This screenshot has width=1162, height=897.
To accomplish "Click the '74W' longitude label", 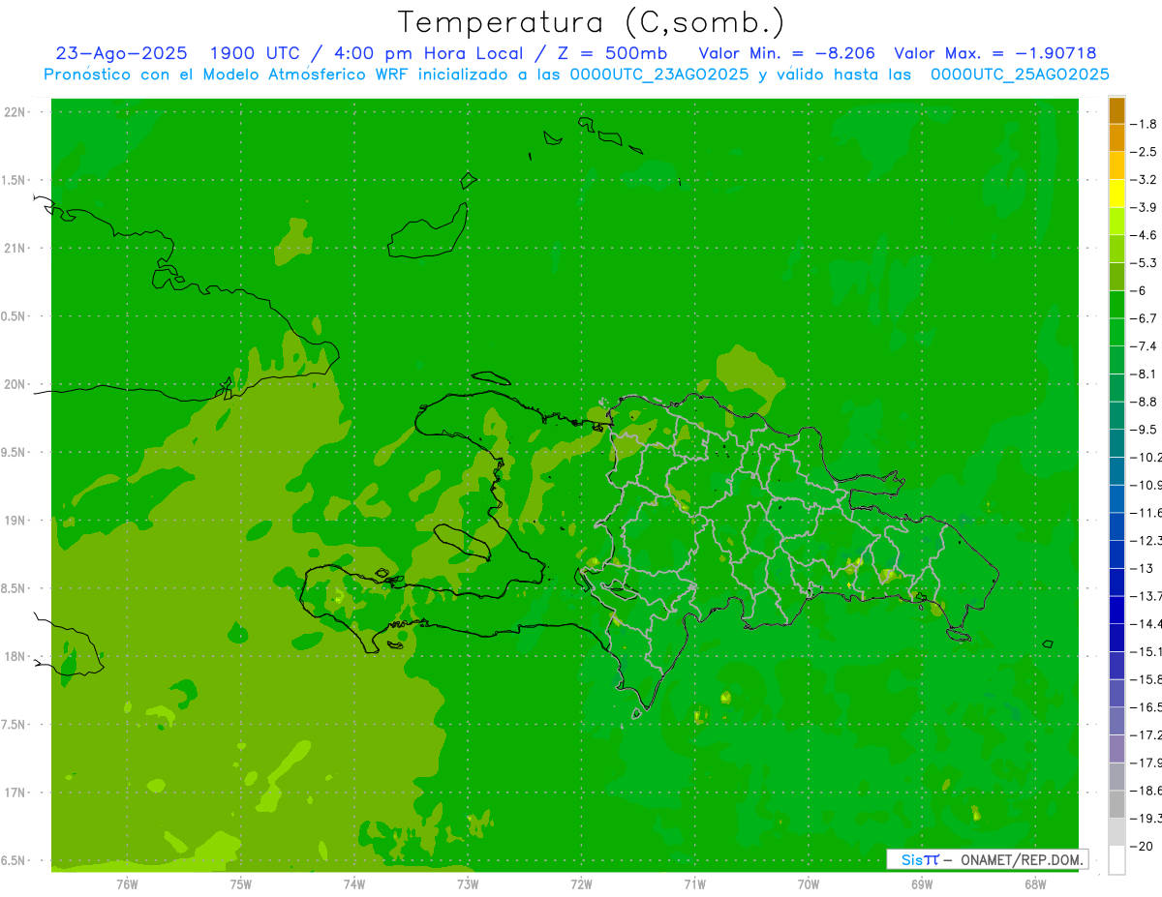I will [353, 884].
